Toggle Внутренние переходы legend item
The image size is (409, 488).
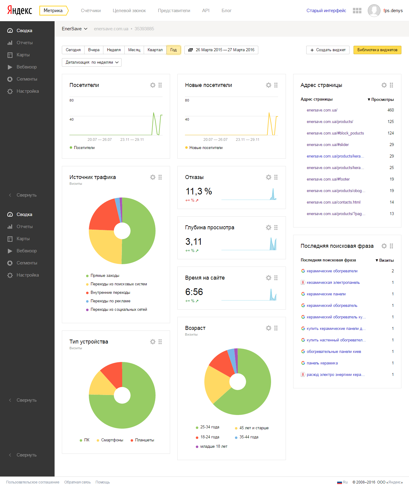pyautogui.click(x=108, y=293)
